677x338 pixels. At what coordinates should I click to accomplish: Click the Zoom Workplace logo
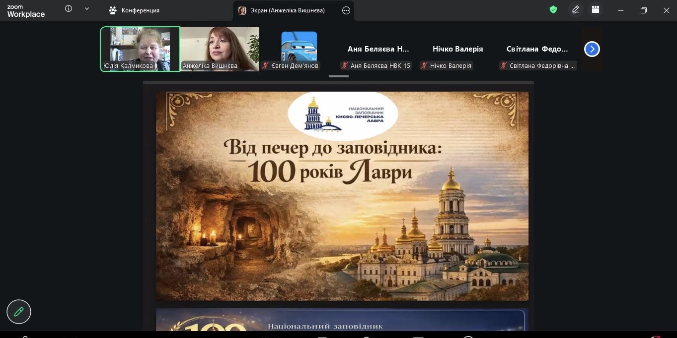coord(26,11)
